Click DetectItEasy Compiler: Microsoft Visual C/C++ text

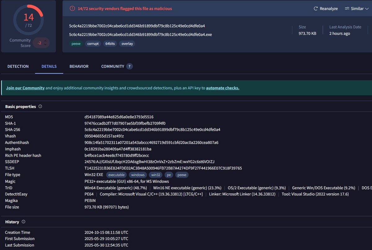tap(151, 194)
